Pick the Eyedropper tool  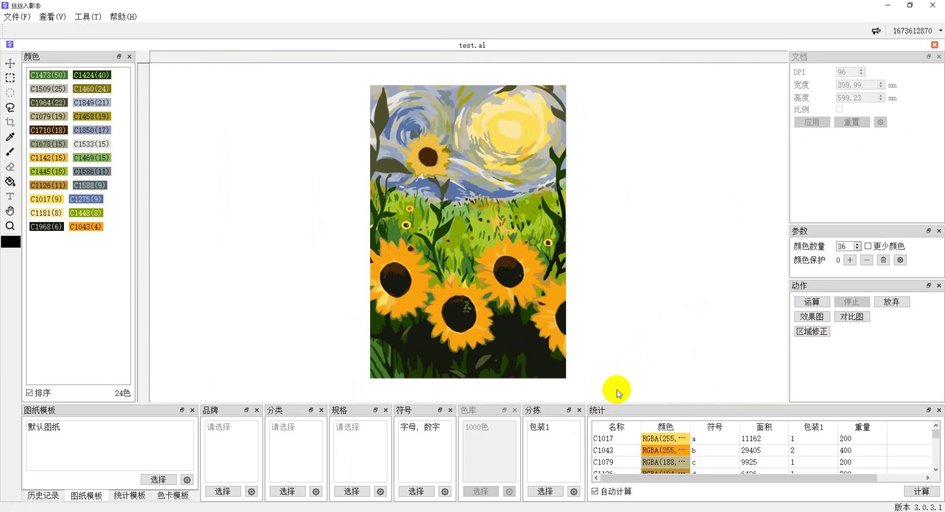pyautogui.click(x=10, y=137)
